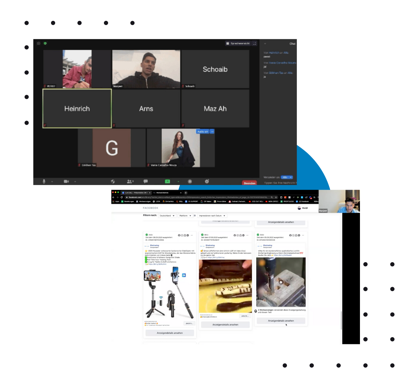This screenshot has height=390, width=420.
Task: Open the CS SUPPORT bookmark
Action: 192,202
